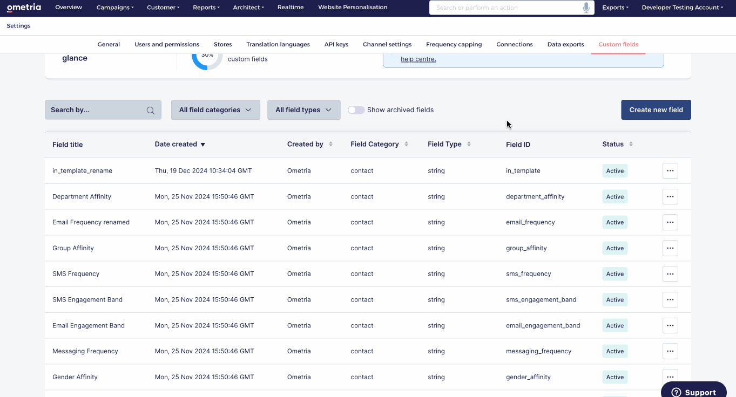Sort table by Field Category column

[x=406, y=144]
